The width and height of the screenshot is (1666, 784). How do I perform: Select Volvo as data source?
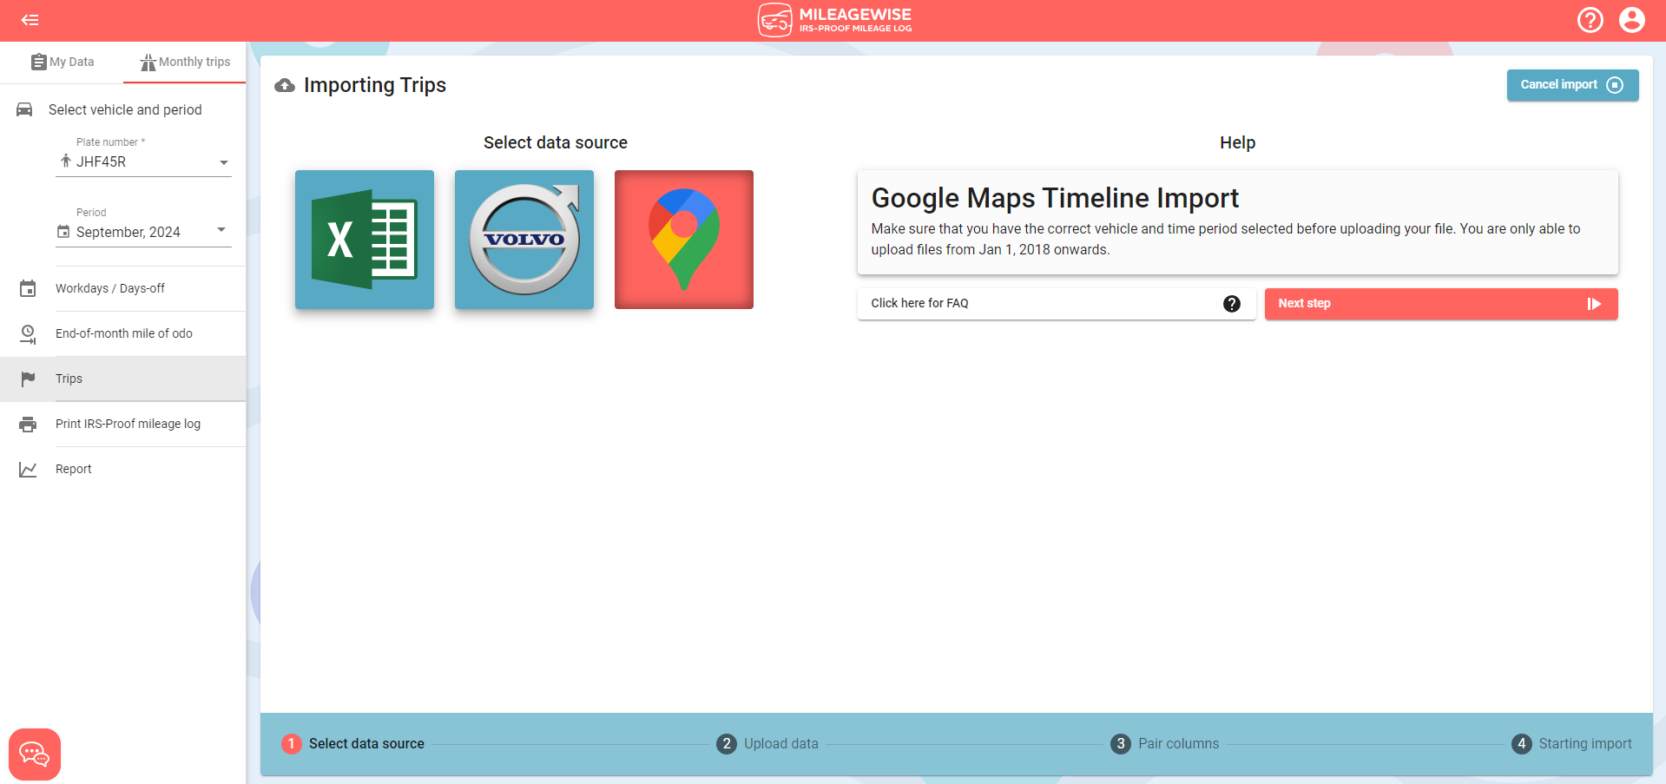(x=524, y=240)
